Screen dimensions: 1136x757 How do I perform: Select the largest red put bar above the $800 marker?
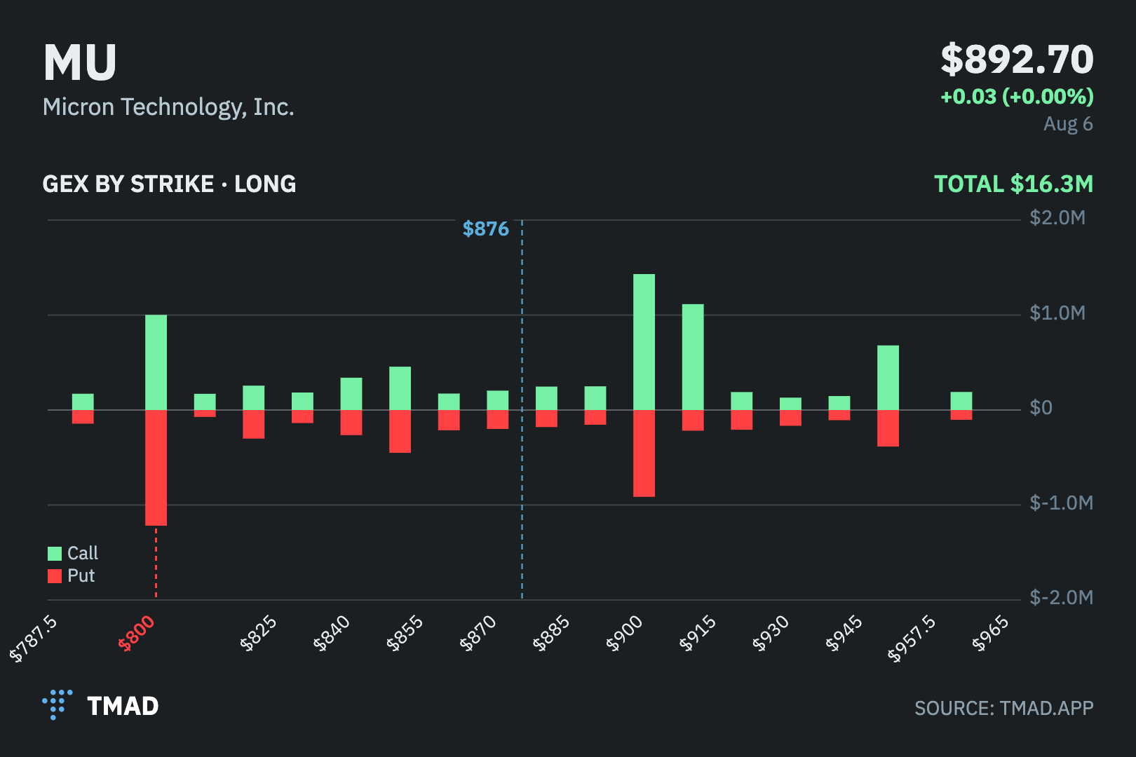[156, 468]
